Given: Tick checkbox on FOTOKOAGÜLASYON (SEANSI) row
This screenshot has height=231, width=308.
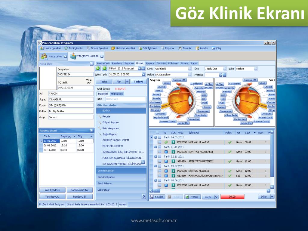Looking at the screenshot, I should tap(160, 176).
